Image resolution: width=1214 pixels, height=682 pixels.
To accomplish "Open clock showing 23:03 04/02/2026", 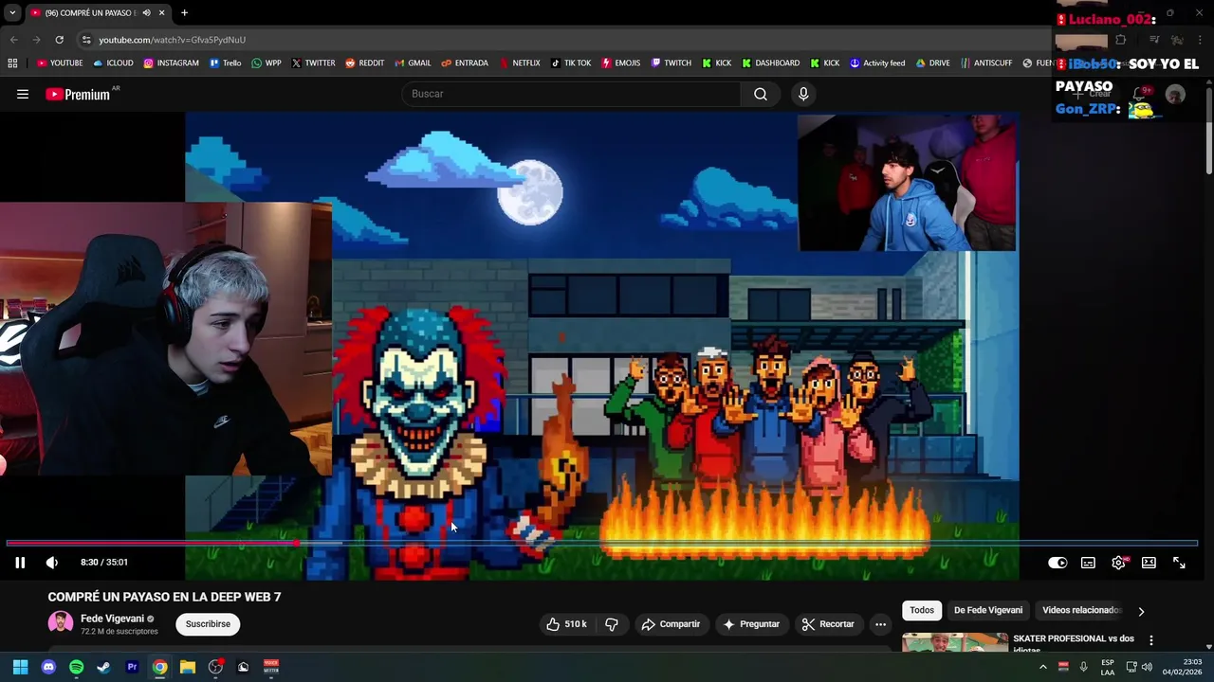I will [x=1182, y=667].
